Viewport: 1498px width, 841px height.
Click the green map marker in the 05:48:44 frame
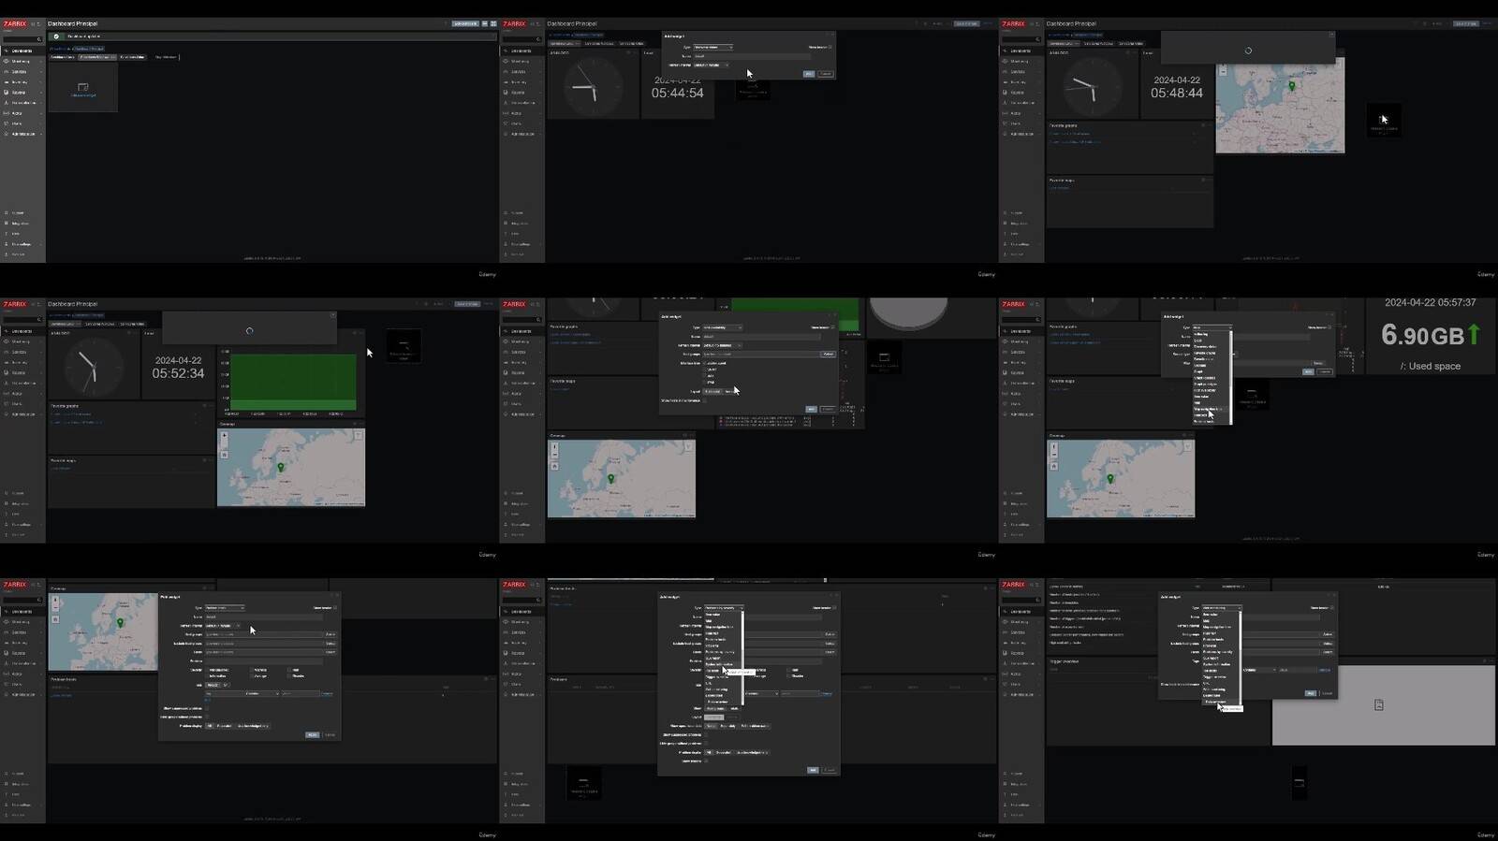coord(1292,86)
